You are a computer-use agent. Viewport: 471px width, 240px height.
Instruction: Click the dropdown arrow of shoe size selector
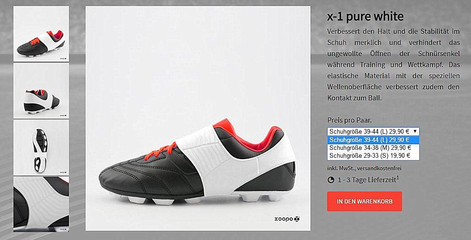pos(415,131)
